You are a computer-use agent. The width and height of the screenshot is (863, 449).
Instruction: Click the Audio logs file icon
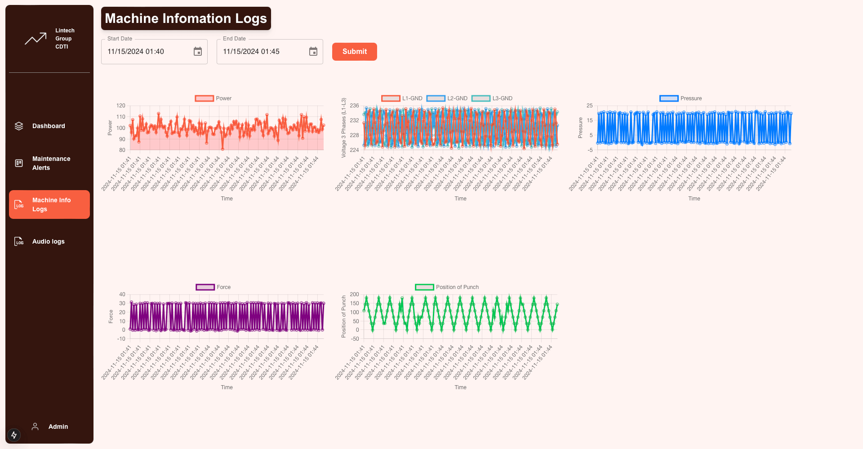click(19, 241)
